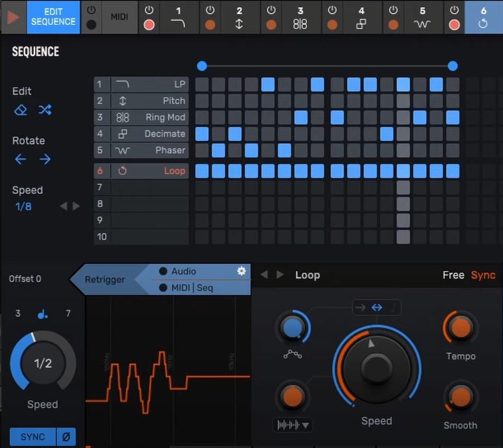
Task: Toggle power for effect slot 2
Action: [x=210, y=10]
